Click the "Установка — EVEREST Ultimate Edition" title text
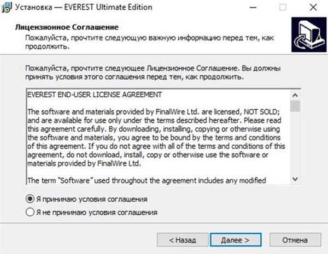Image resolution: width=328 pixels, height=254 pixels. click(84, 7)
